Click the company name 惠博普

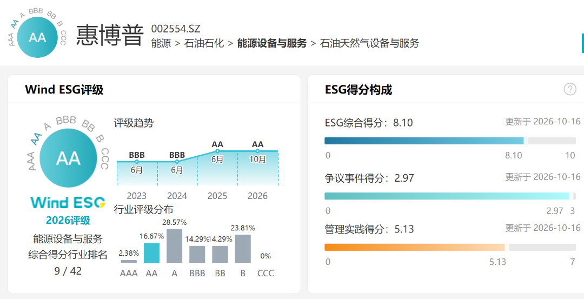pos(110,36)
